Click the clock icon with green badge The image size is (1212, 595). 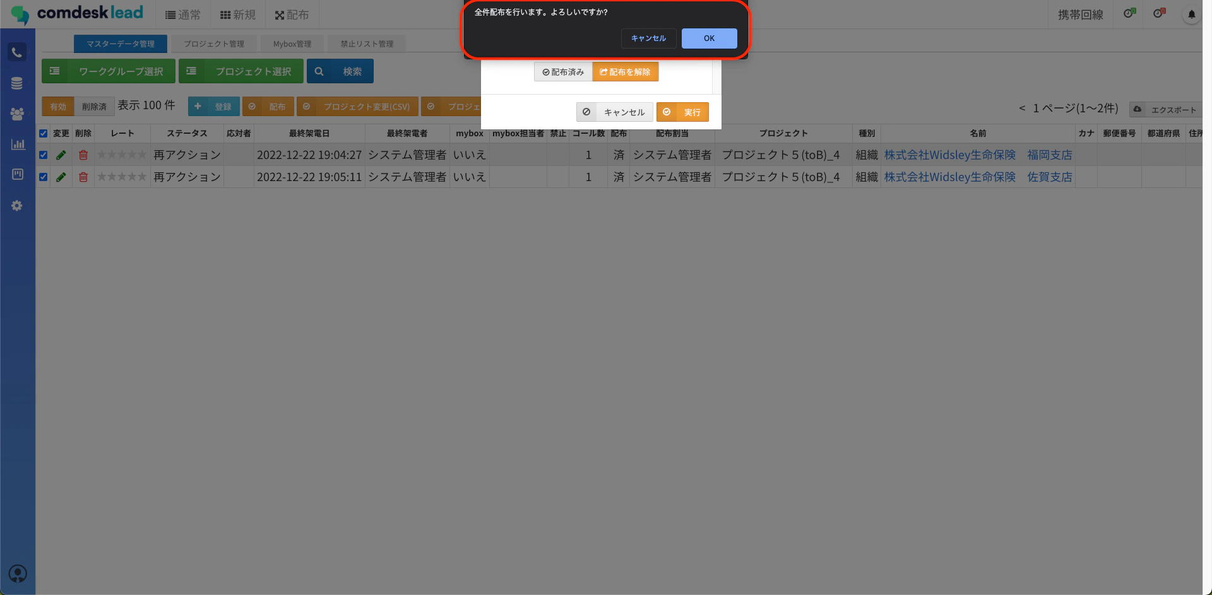[1129, 13]
